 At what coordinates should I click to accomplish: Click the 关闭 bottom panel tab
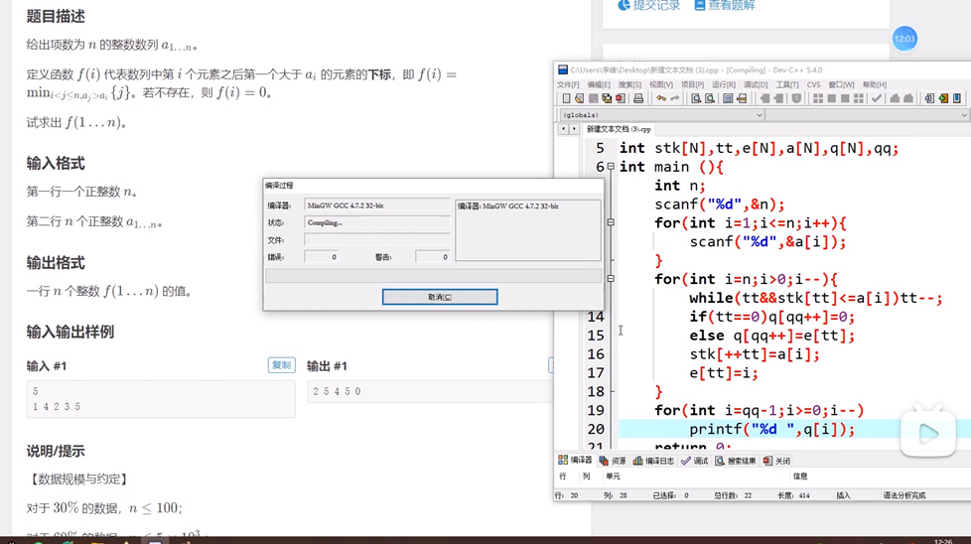pos(776,461)
